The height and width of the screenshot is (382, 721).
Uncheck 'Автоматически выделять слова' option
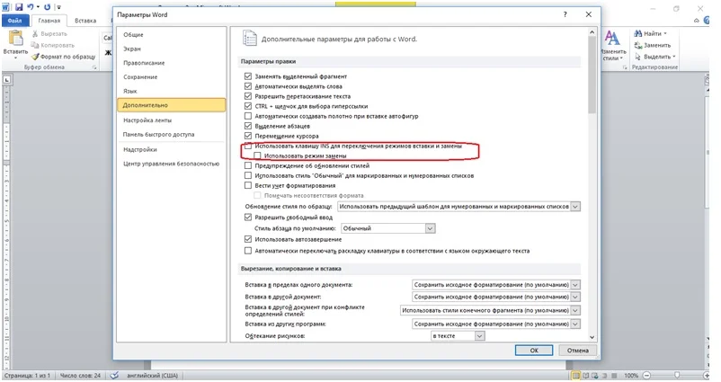coord(249,86)
